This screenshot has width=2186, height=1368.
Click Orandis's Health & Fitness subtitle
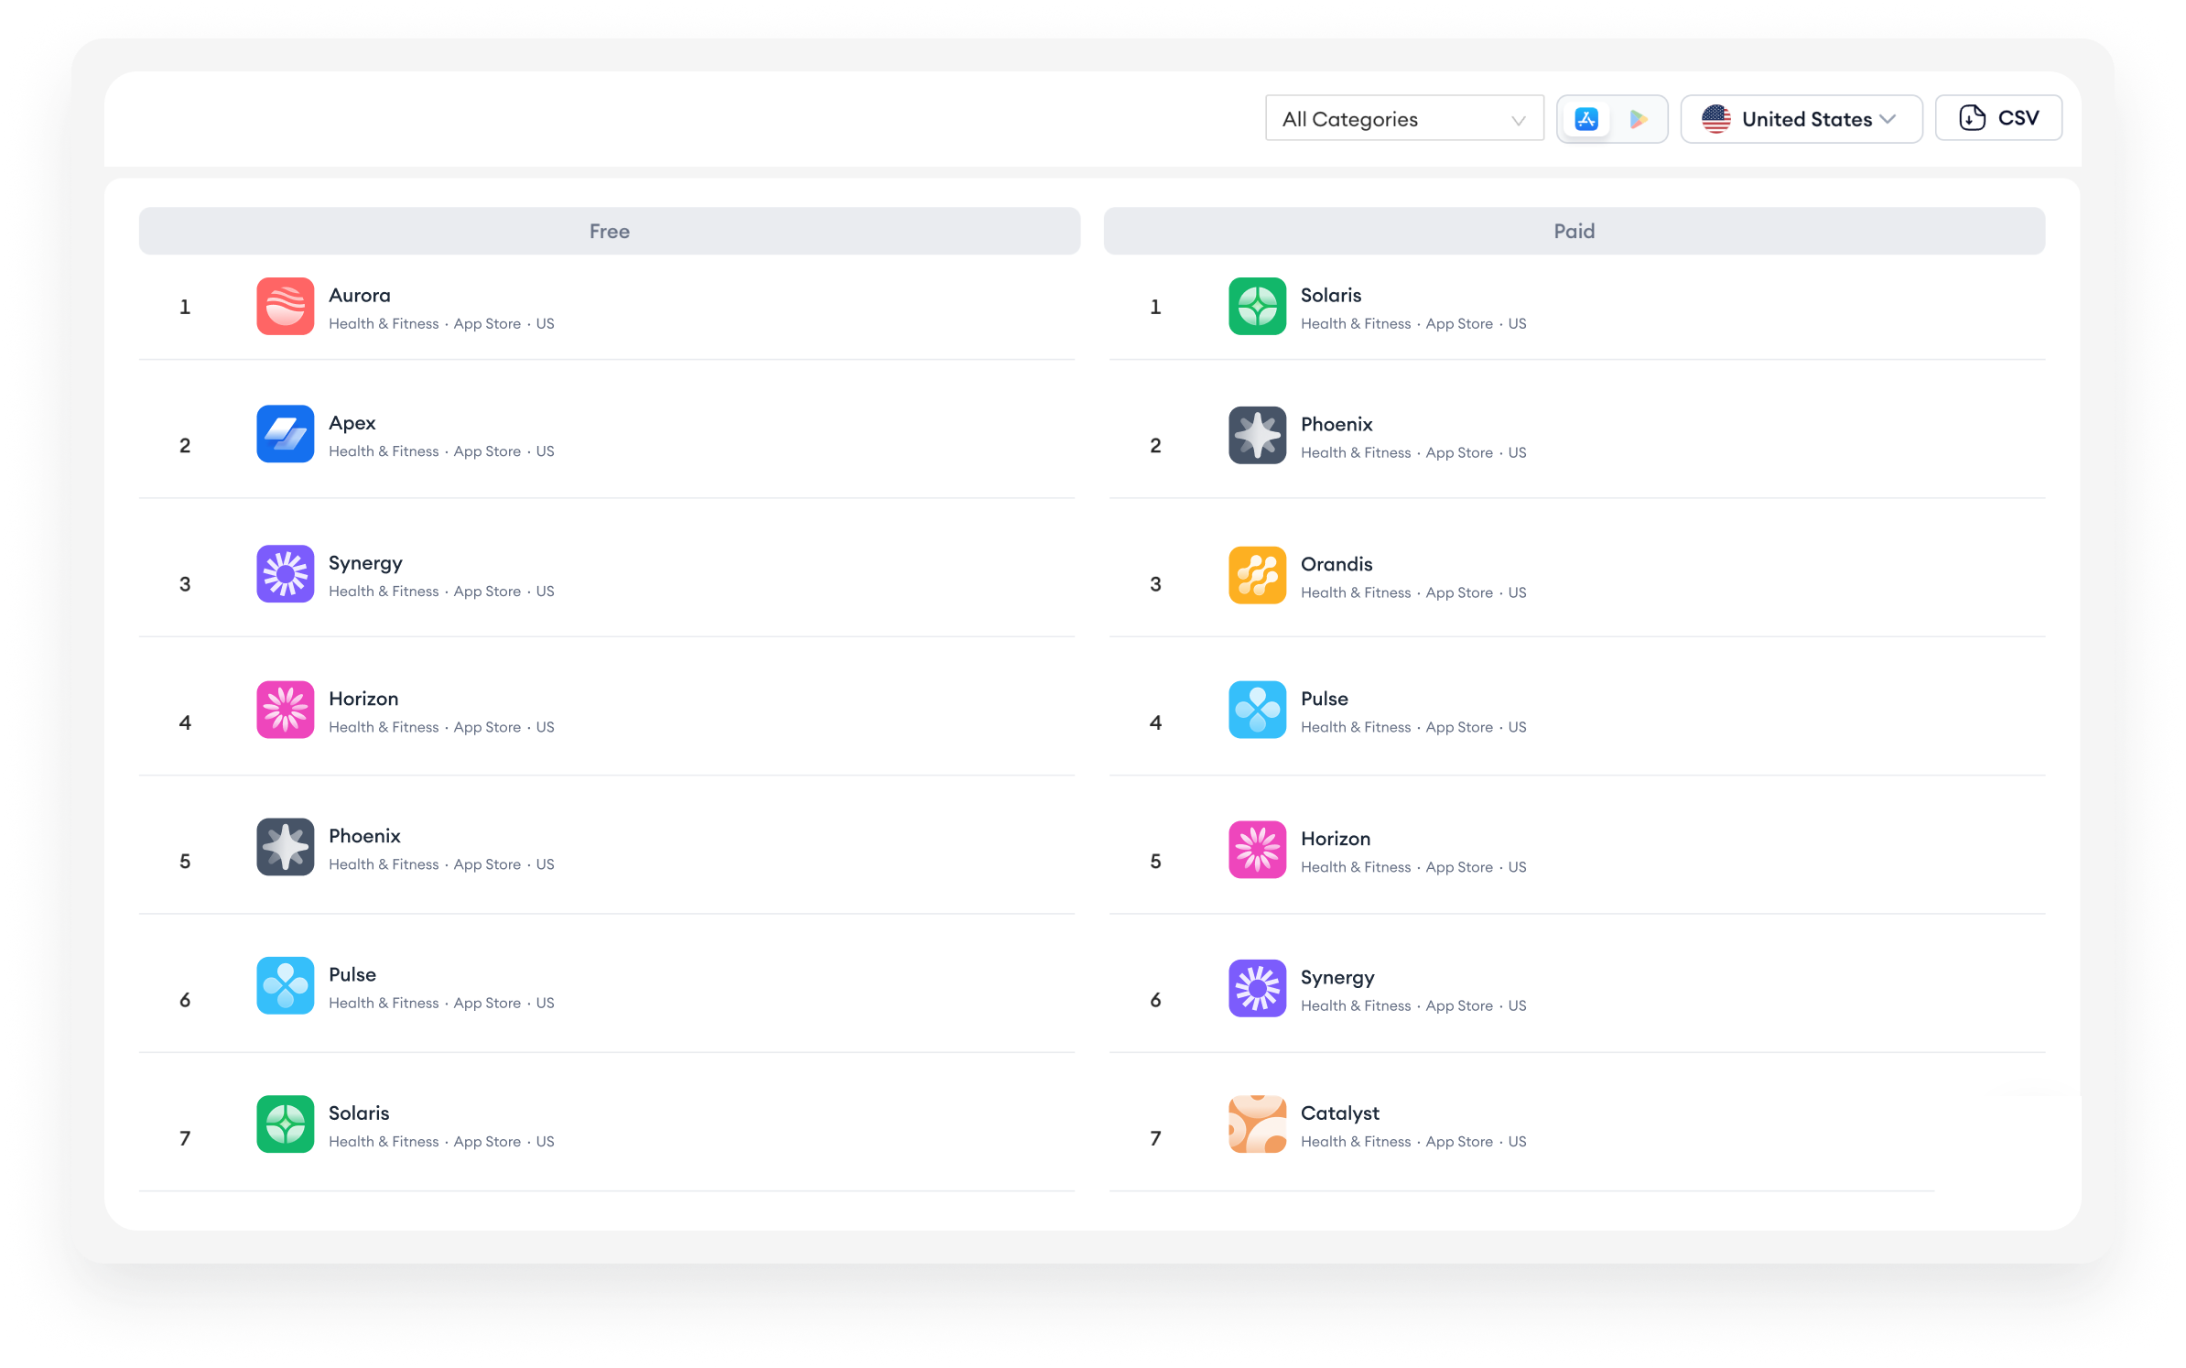[1356, 592]
